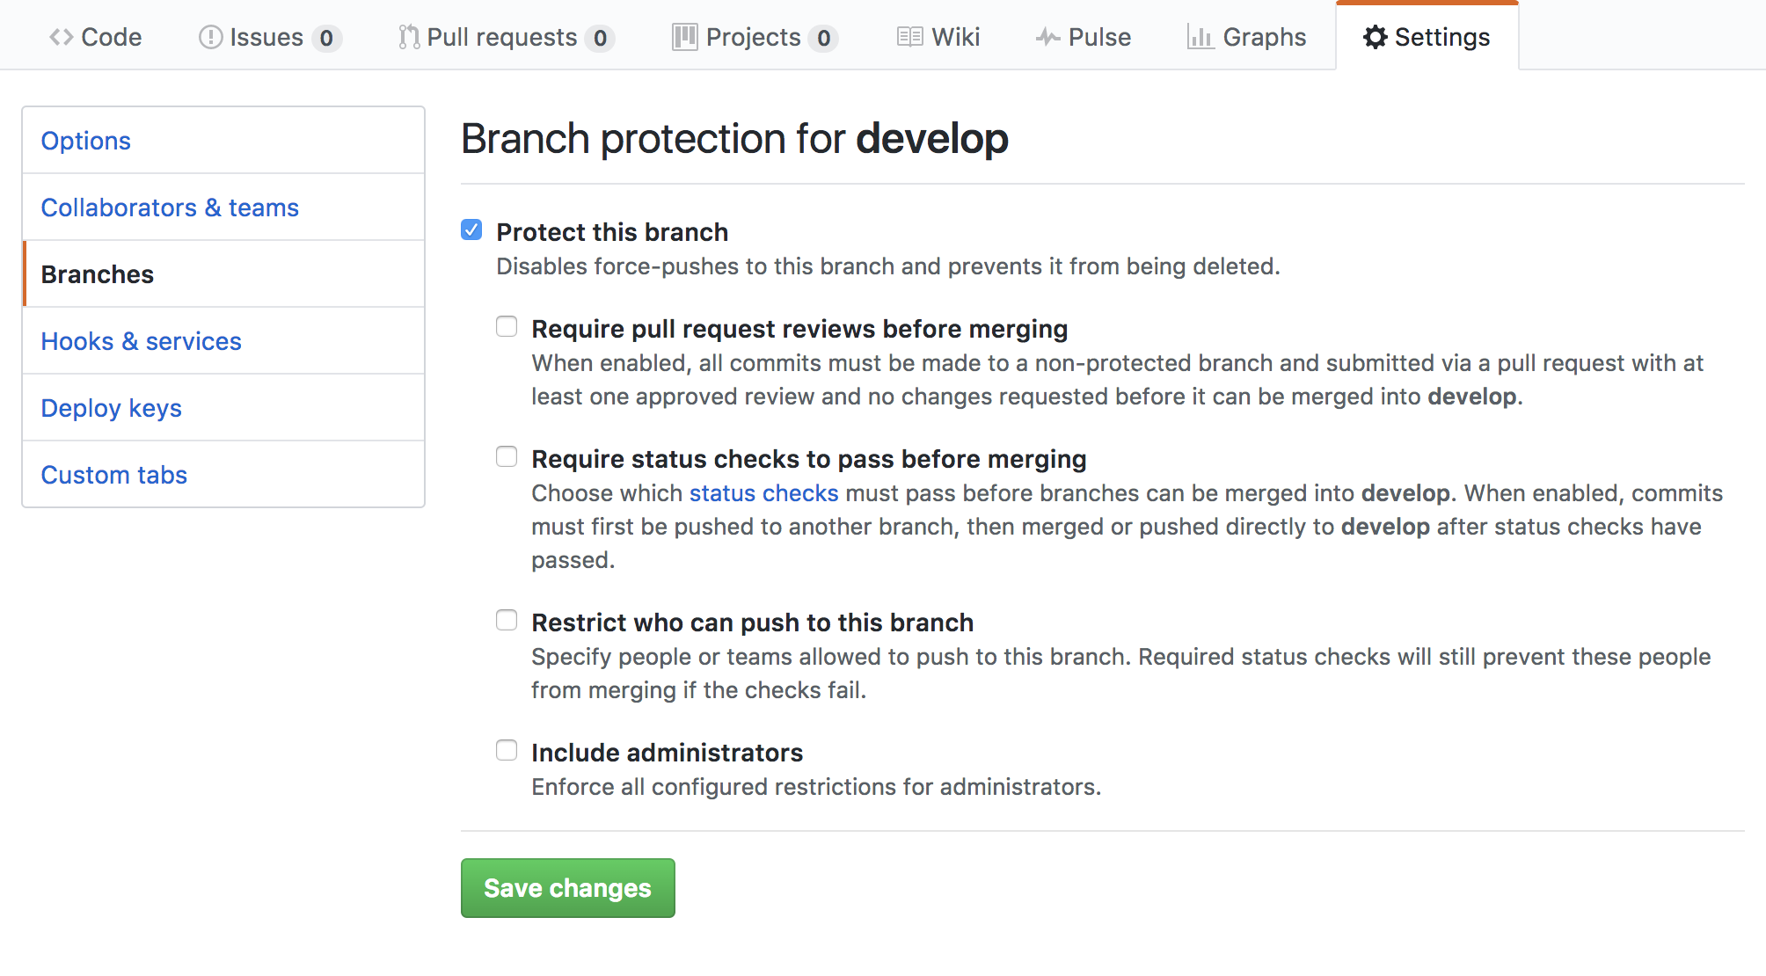Follow the status checks link
This screenshot has height=976, width=1766.
pyautogui.click(x=763, y=493)
